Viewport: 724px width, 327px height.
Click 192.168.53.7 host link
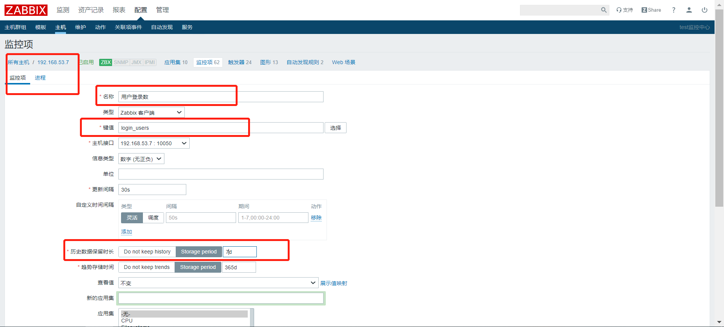click(53, 62)
